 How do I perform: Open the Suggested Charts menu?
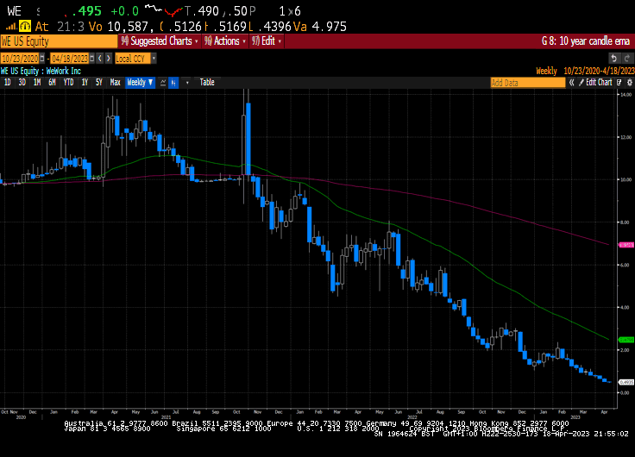pyautogui.click(x=160, y=41)
